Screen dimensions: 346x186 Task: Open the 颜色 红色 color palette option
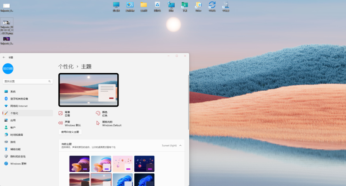[x=102, y=114]
